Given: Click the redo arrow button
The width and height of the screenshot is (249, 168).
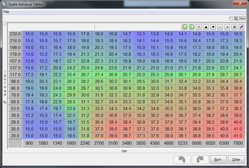Looking at the screenshot, I should 200,159.
